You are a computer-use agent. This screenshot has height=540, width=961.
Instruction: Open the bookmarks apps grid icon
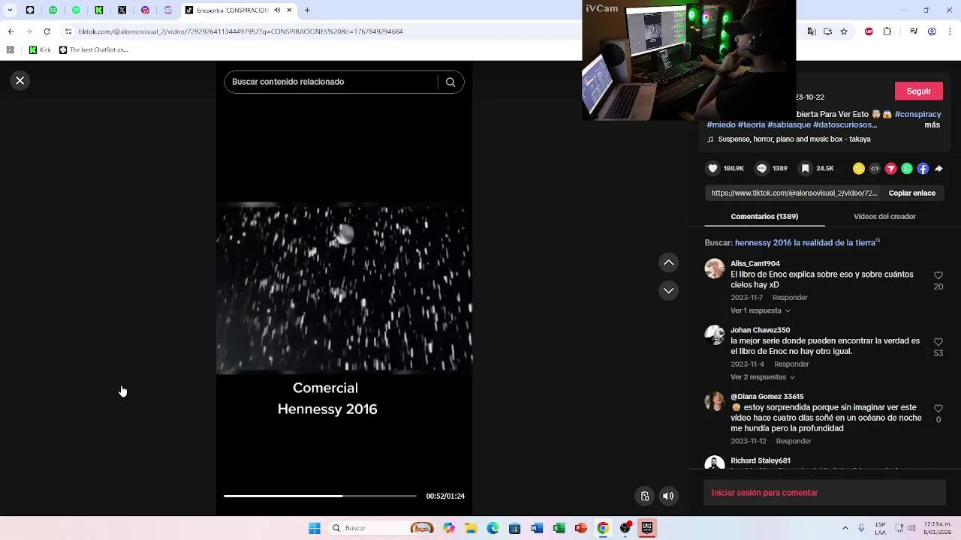10,50
